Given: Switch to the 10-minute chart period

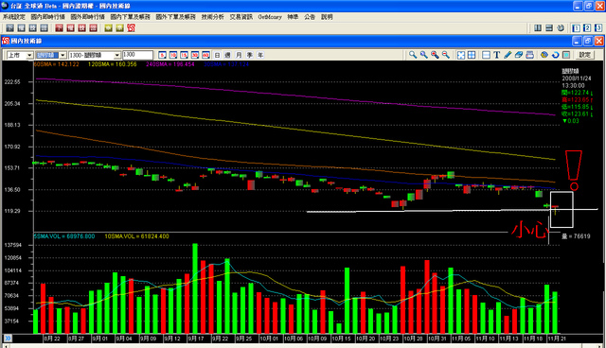Looking at the screenshot, I should 173,55.
